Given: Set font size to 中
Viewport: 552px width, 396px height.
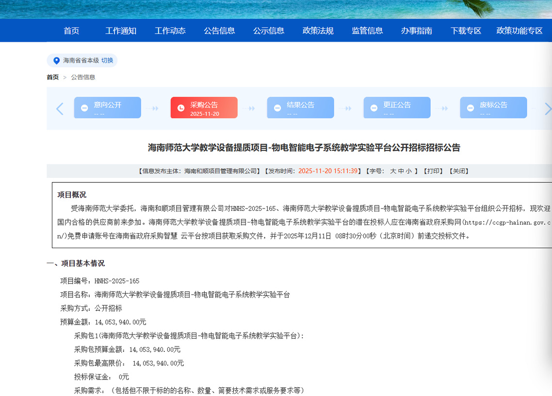Looking at the screenshot, I should 401,171.
